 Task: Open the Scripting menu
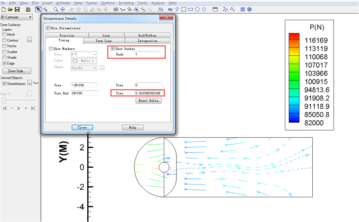click(126, 3)
